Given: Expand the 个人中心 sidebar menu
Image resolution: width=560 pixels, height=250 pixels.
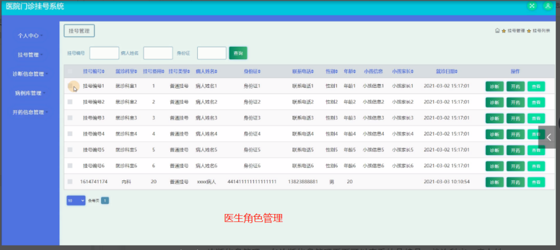Looking at the screenshot, I should coord(30,36).
